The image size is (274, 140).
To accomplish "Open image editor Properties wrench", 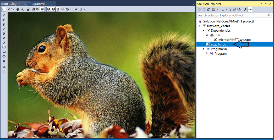I will pyautogui.click(x=76, y=9).
